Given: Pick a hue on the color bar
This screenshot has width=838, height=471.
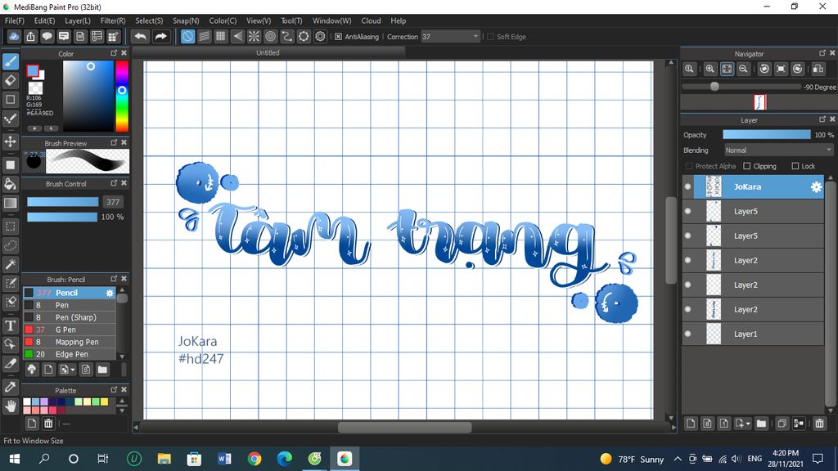Looking at the screenshot, I should coord(122,96).
